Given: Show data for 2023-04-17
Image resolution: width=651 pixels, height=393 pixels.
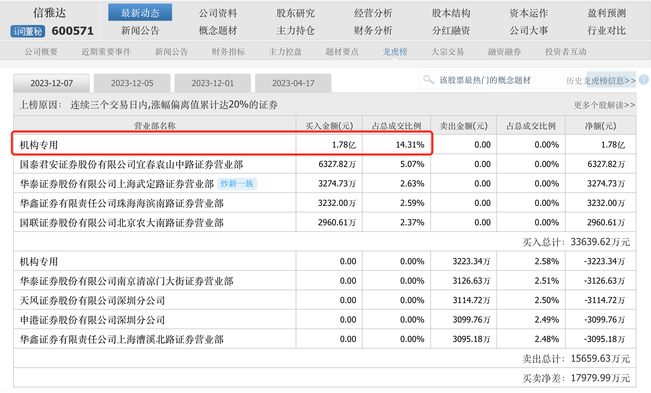Looking at the screenshot, I should click(293, 83).
